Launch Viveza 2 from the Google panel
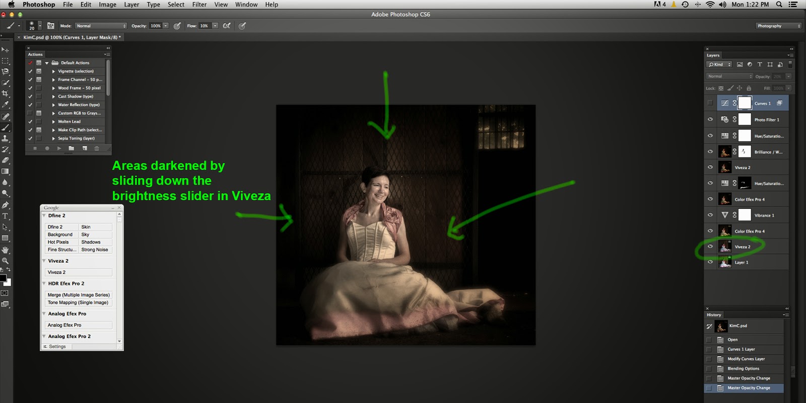The image size is (806, 403). tap(79, 272)
